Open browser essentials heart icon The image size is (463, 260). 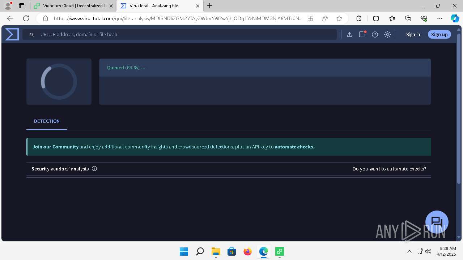(424, 18)
